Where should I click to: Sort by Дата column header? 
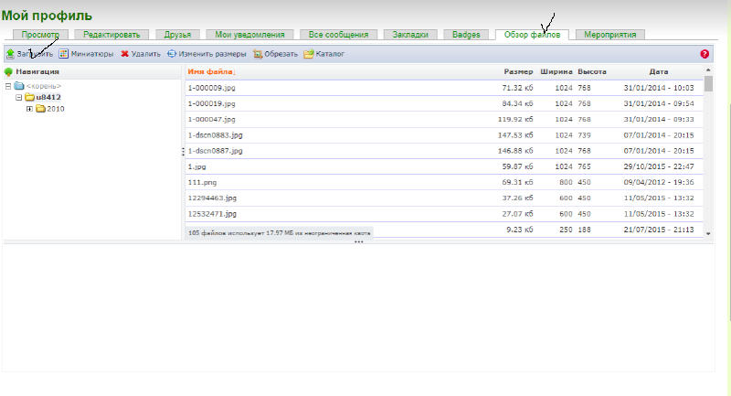[x=659, y=72]
